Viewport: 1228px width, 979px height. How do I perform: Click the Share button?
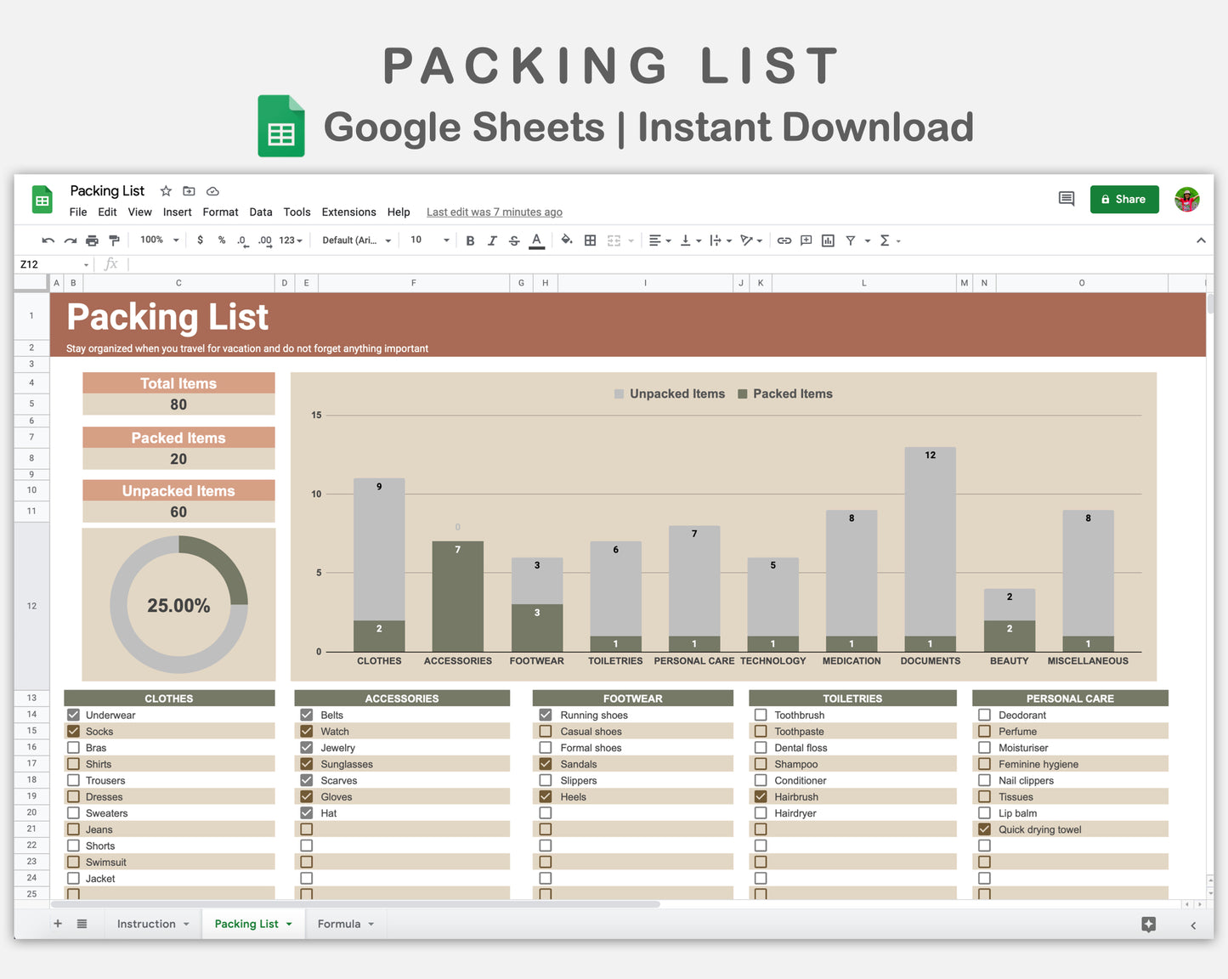1124,199
